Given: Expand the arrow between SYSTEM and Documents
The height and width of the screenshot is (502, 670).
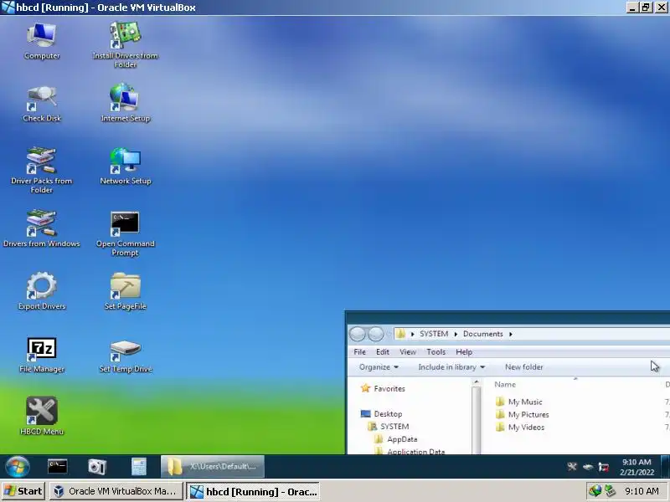Looking at the screenshot, I should (x=456, y=334).
